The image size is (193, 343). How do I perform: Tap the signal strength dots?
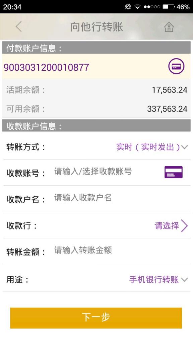pos(152,7)
